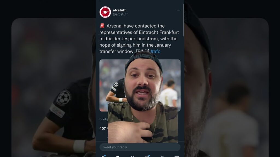Focus the Tweet your reply field
The height and width of the screenshot is (157, 280).
[x=140, y=147]
